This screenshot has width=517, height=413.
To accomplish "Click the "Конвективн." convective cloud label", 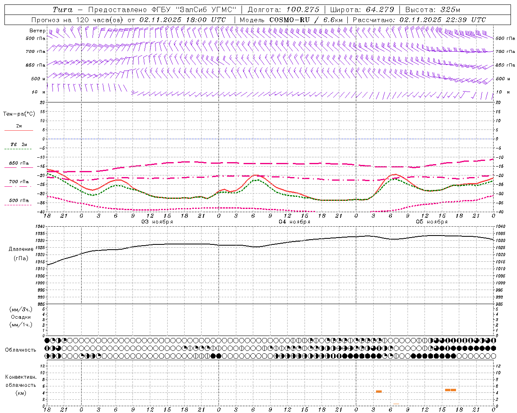I will click(21, 377).
